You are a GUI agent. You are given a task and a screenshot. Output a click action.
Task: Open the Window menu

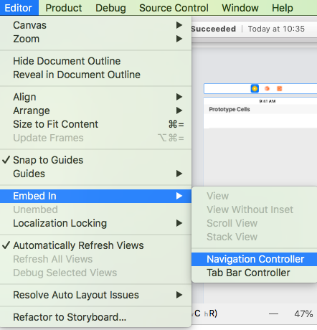coord(240,8)
